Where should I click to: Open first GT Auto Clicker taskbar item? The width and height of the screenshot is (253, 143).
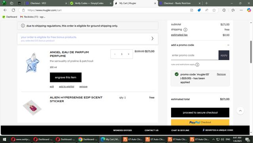(x=133, y=139)
